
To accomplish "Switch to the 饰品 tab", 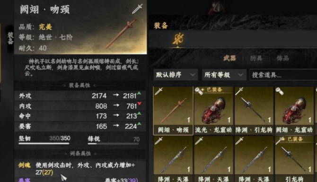I will click(282, 58).
